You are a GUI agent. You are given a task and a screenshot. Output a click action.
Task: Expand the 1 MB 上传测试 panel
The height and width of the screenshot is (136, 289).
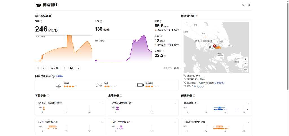pyautogui.click(x=175, y=122)
